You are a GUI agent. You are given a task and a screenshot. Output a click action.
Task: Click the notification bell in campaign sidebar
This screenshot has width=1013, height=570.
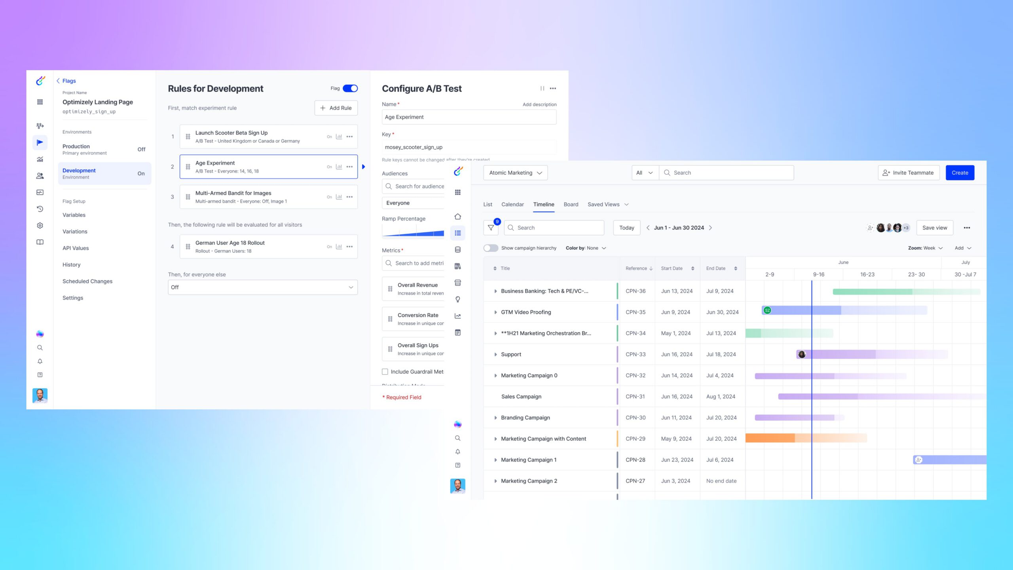pos(458,452)
